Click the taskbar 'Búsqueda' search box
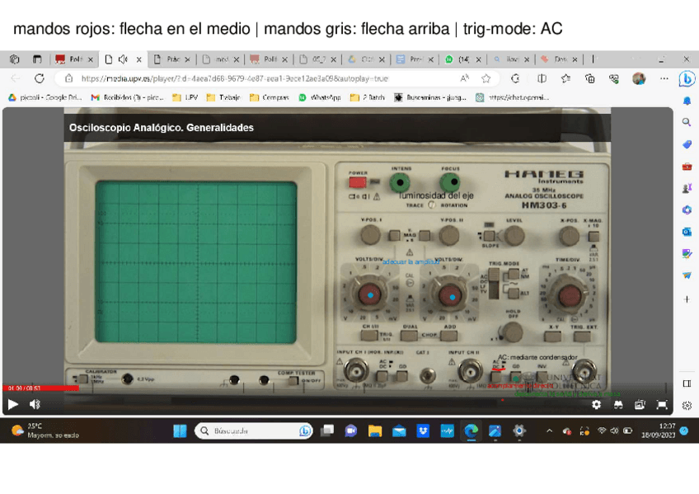699x494 pixels. pos(254,430)
